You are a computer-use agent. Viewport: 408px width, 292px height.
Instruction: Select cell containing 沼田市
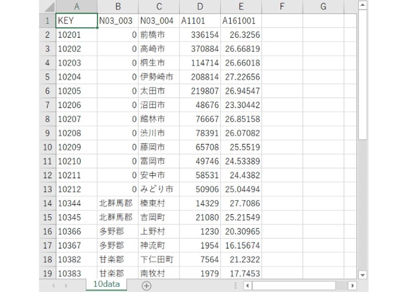click(x=159, y=105)
